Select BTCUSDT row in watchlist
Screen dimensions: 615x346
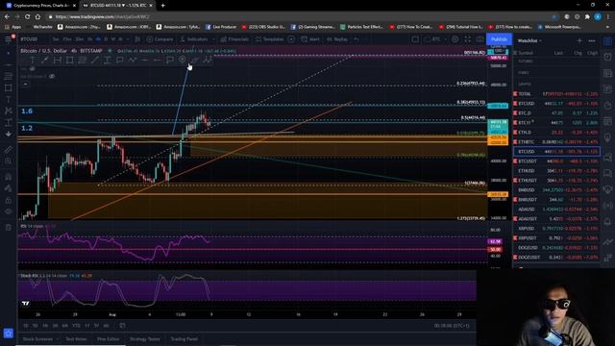[x=556, y=161]
